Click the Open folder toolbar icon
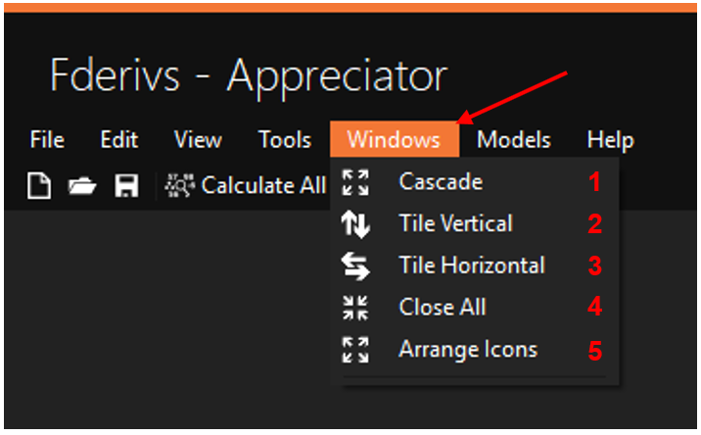The image size is (701, 435). point(81,185)
